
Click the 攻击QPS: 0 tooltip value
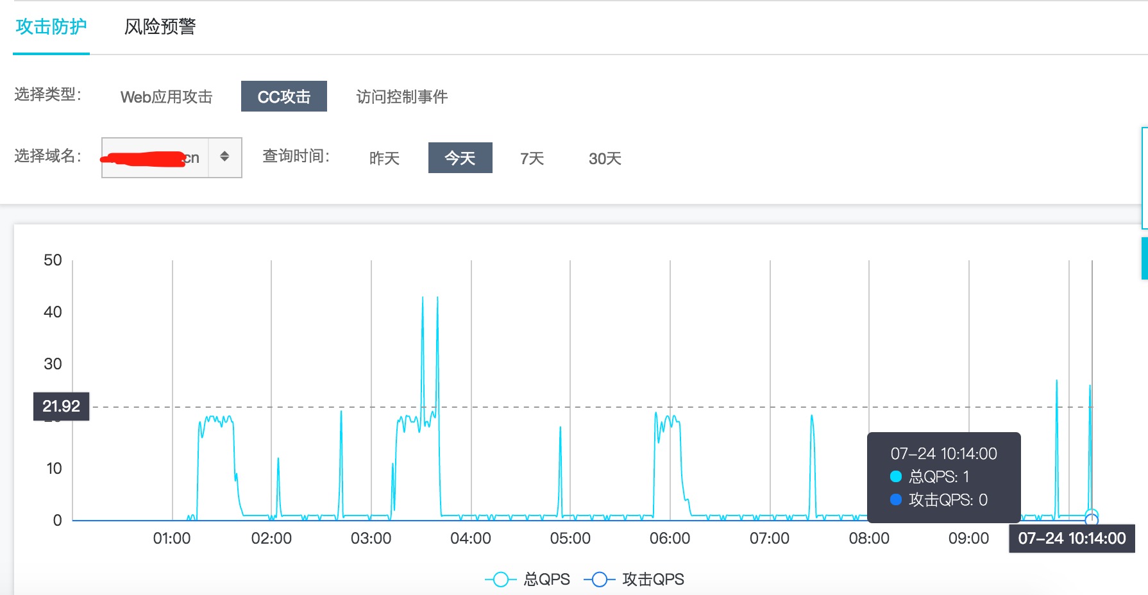[x=939, y=499]
